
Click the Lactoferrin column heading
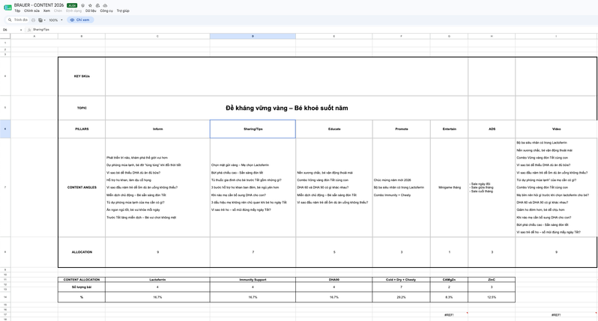[157, 280]
